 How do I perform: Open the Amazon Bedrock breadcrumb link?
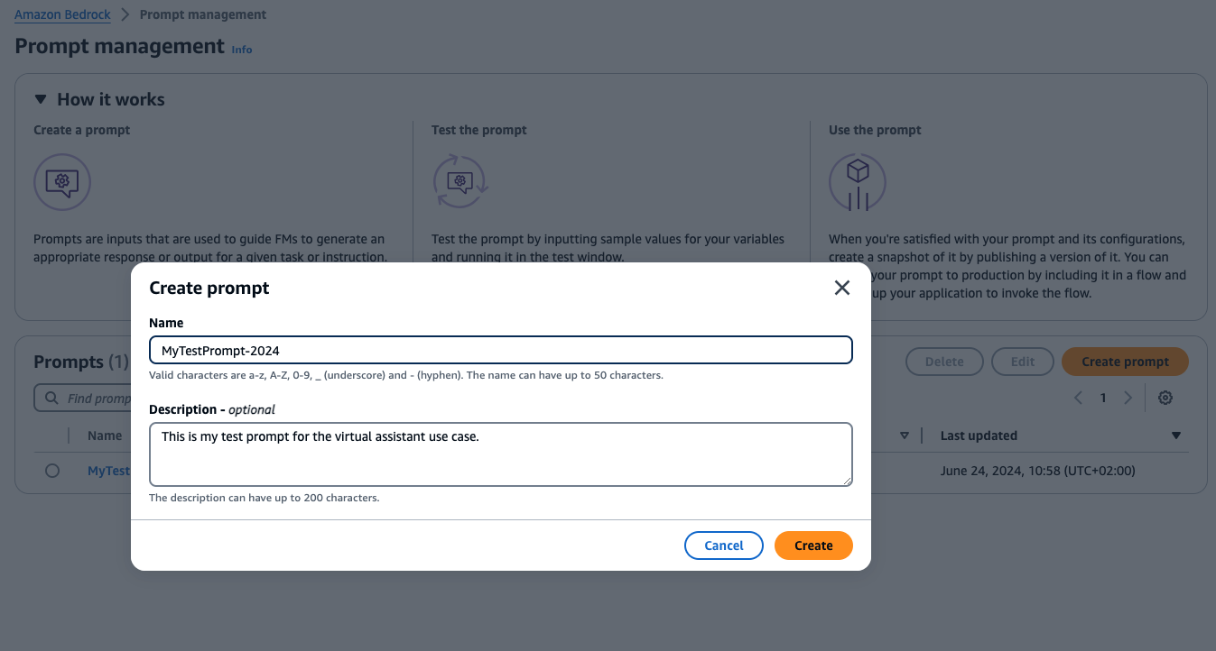62,14
